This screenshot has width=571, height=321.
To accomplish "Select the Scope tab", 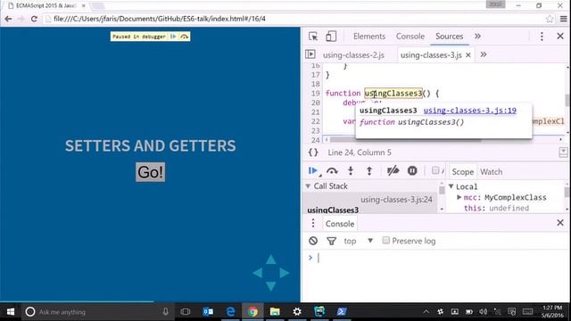I will [462, 172].
